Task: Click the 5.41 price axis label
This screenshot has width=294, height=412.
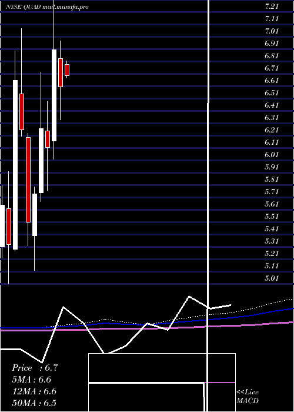Action: pos(272,229)
